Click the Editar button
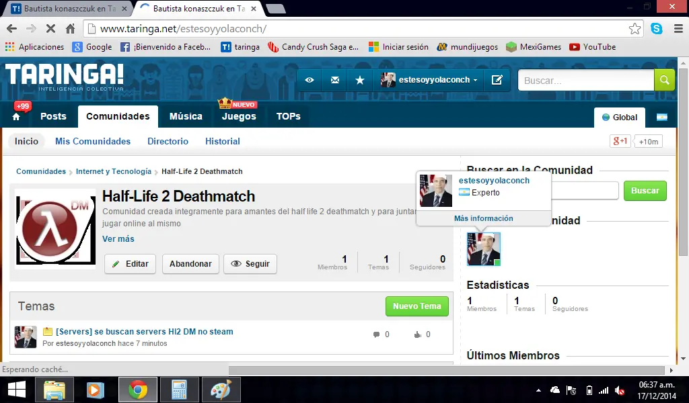Viewport: 689px width, 403px height. 130,264
